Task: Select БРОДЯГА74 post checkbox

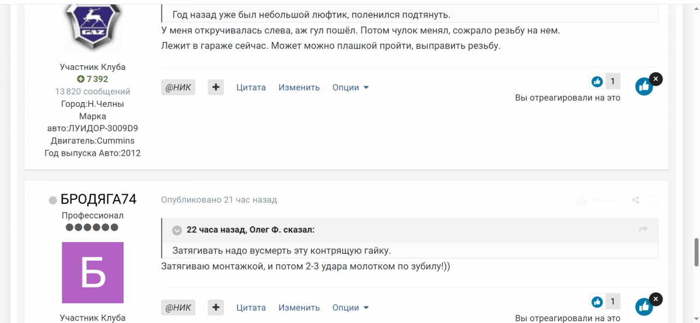Action: pos(653,201)
